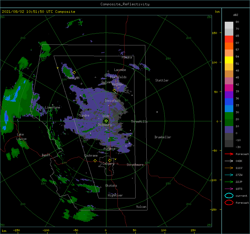Click the radar site marker near Didsbury

click(106, 121)
